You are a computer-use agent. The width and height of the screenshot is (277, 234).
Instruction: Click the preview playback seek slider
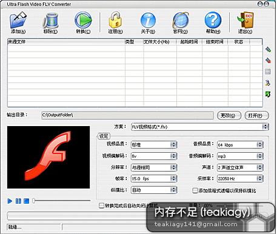61,201
